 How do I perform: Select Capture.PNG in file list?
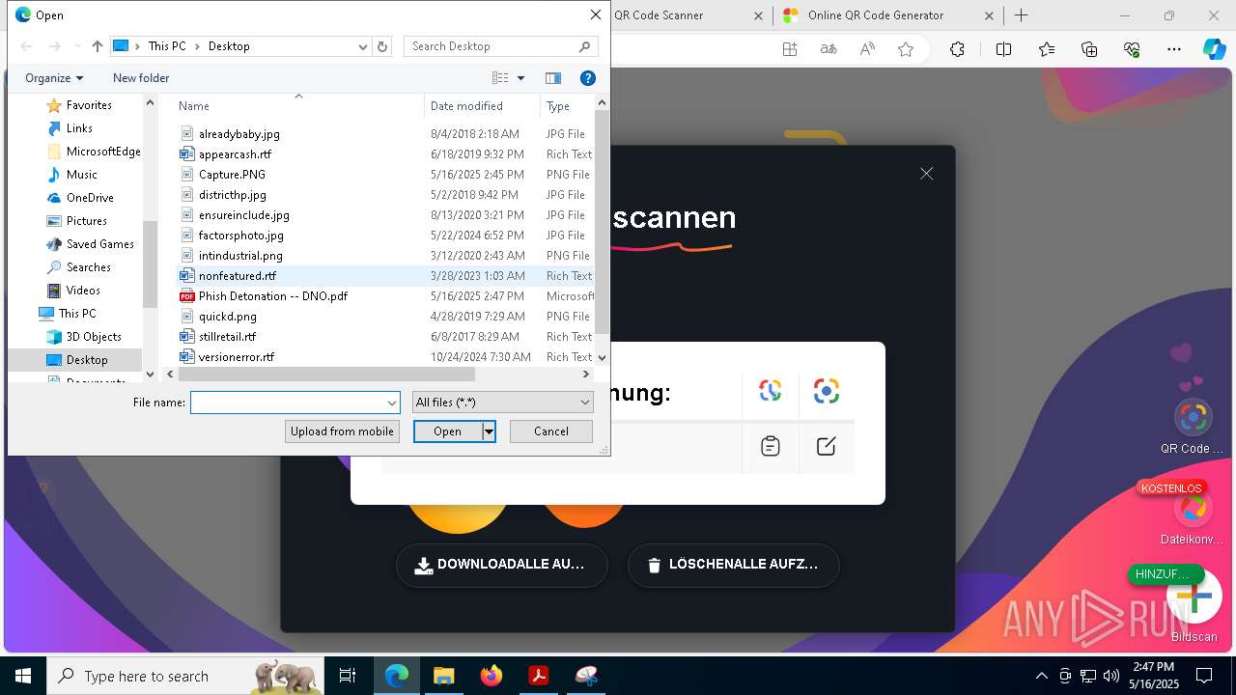[232, 175]
